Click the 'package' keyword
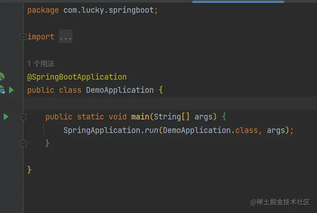The height and width of the screenshot is (213, 317). pyautogui.click(x=43, y=10)
